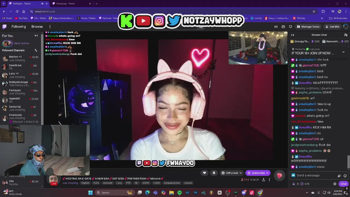
Task: Send message with Chat button
Action: 343,184
